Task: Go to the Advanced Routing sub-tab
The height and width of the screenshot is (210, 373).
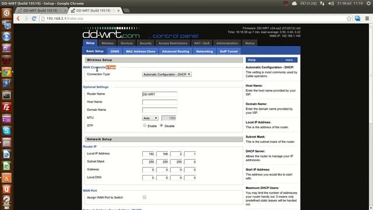Action: tap(175, 51)
